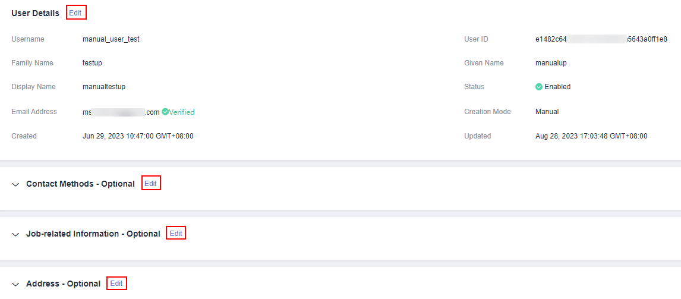Click the Address - Optional heading
This screenshot has width=681, height=299.
[64, 284]
